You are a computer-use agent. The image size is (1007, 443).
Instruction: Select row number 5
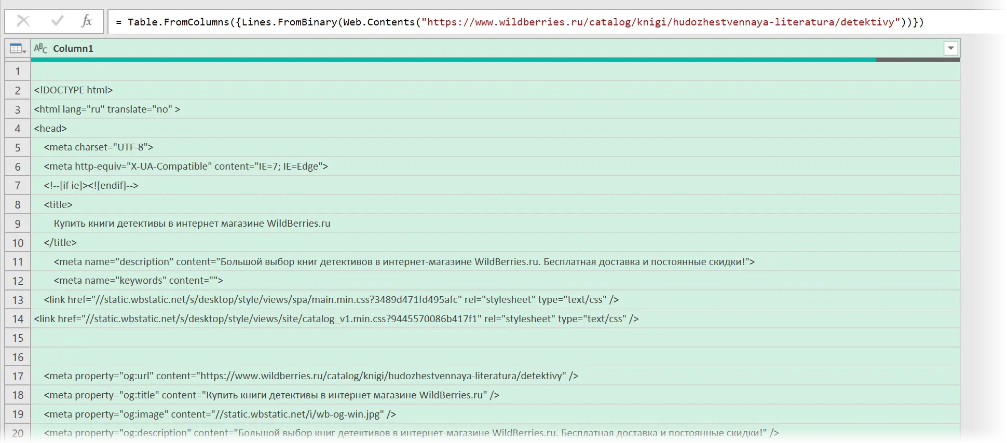pyautogui.click(x=18, y=147)
